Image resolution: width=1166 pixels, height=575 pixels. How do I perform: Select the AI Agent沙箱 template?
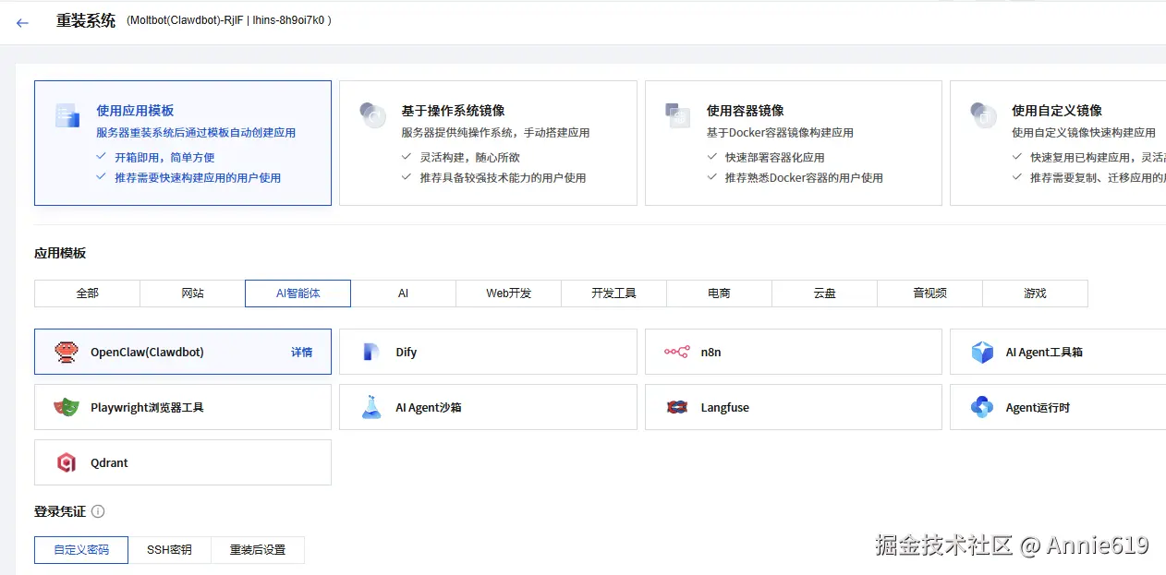tap(488, 407)
